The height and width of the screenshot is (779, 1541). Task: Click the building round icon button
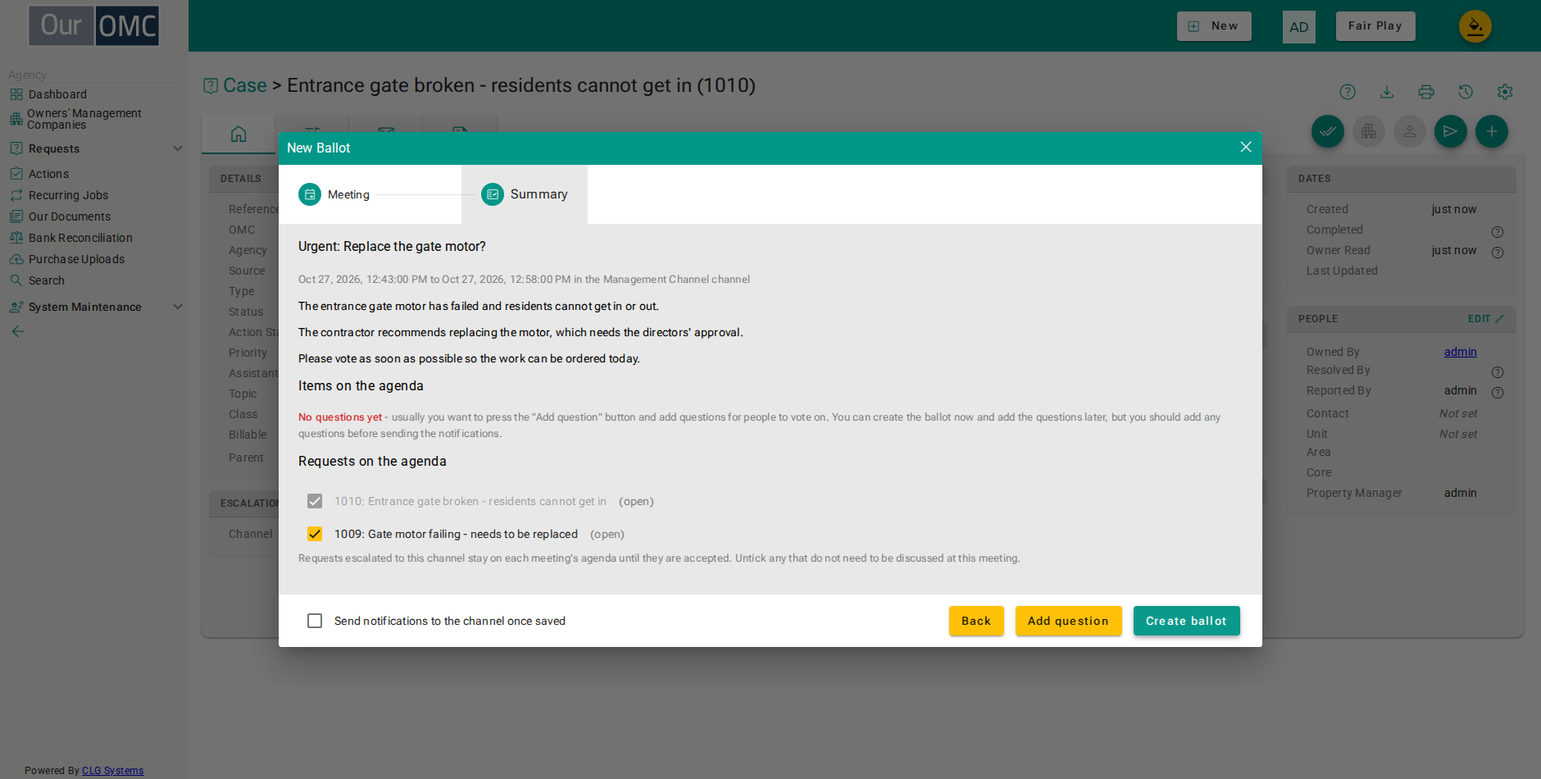1369,131
